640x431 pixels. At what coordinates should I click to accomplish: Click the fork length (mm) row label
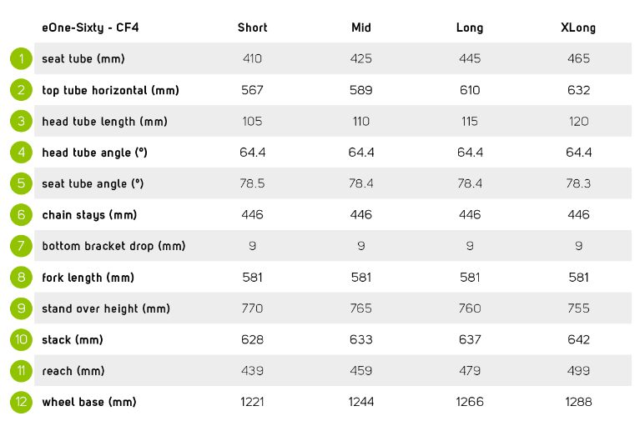(x=88, y=278)
